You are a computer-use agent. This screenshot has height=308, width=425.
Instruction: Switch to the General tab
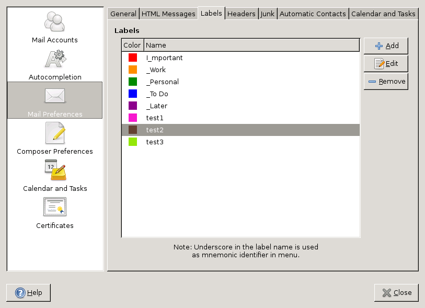[123, 14]
